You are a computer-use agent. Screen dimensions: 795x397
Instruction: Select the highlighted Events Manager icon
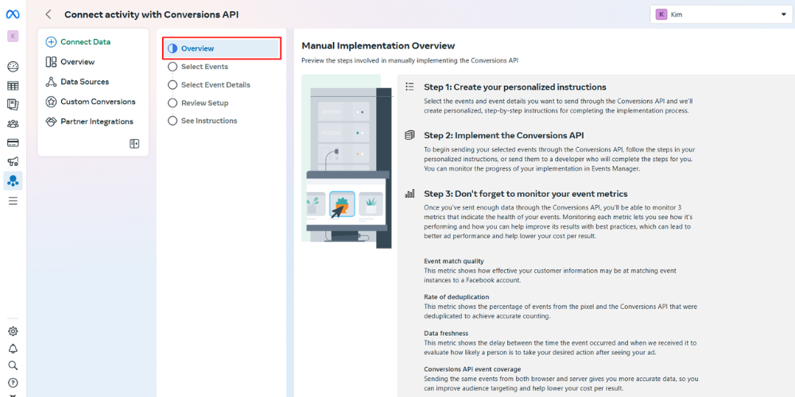[x=14, y=181]
